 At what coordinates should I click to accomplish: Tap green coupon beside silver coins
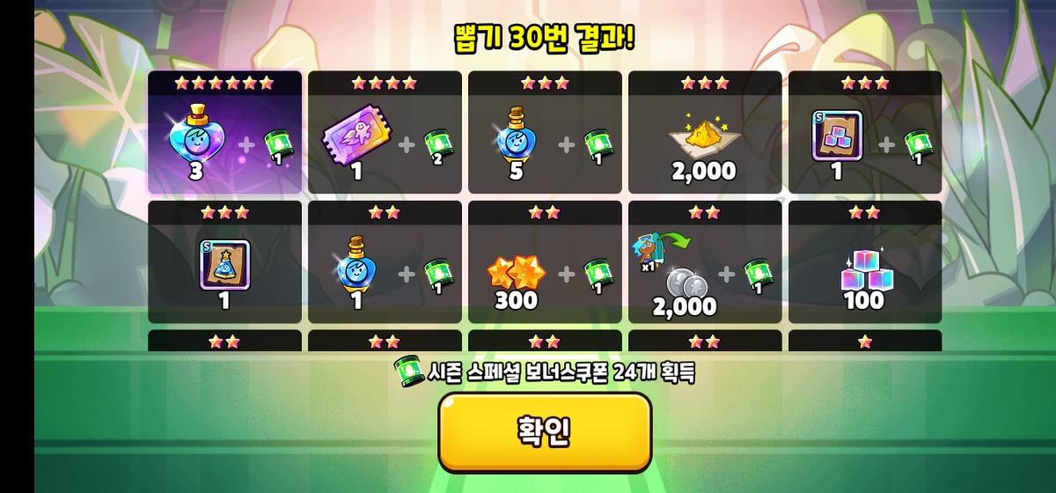point(759,276)
